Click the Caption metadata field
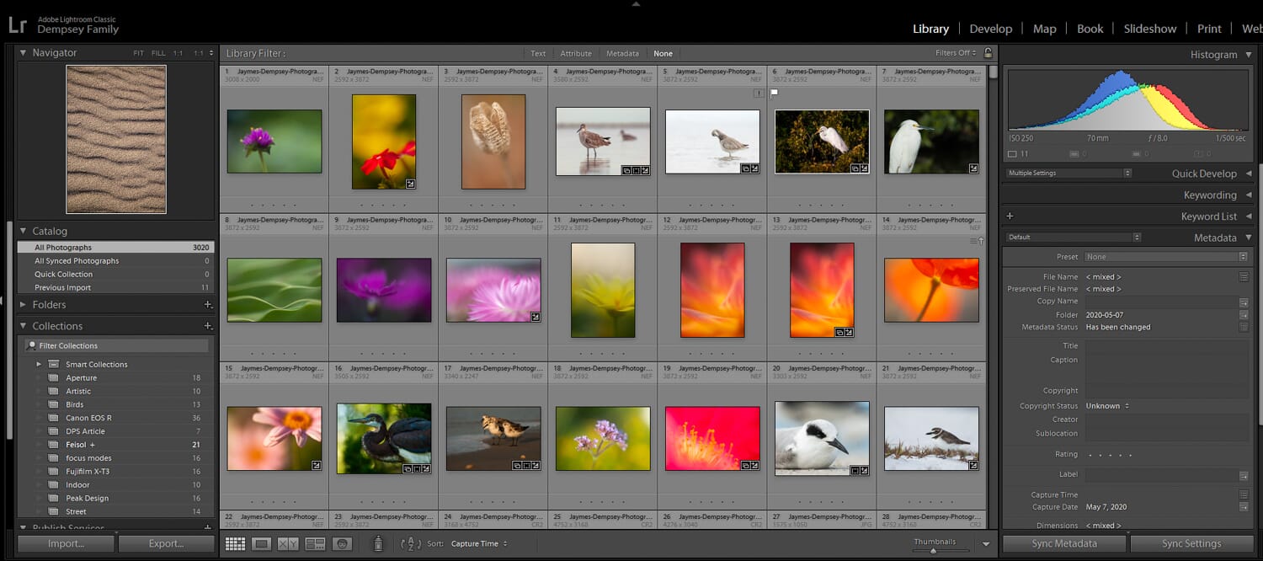1263x561 pixels. (1166, 367)
